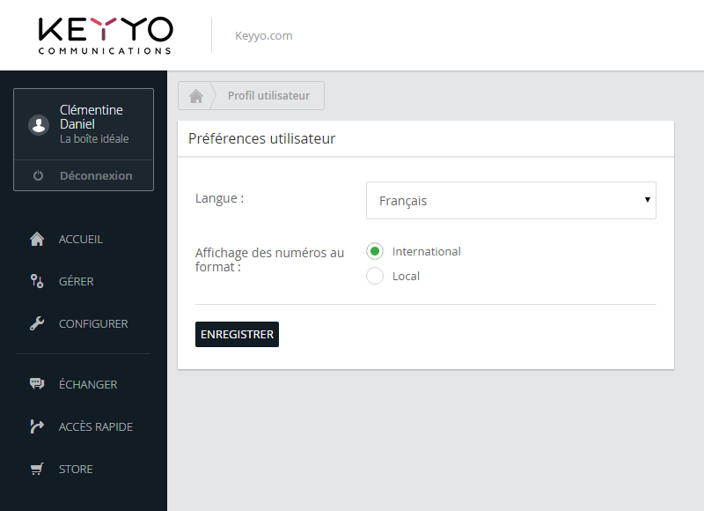Click the power icon beside Déconnexion
704x511 pixels.
coord(38,175)
